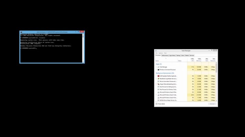Click Command Prompt vertical scrollbar thumb

point(83,36)
